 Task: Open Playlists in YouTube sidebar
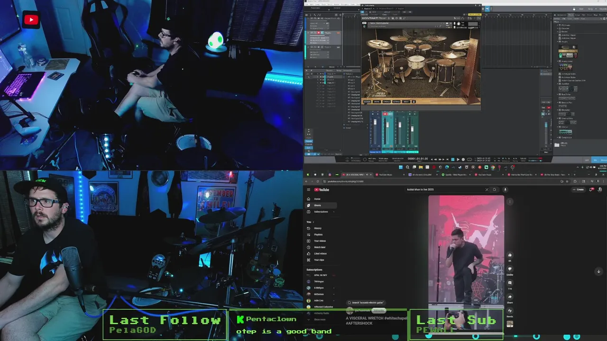pyautogui.click(x=318, y=234)
